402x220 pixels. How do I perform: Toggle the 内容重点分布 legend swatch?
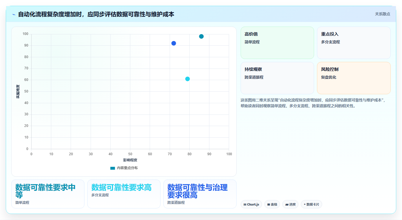(113, 168)
